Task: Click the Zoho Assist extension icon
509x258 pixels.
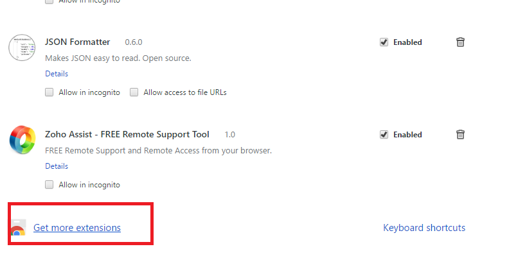Action: point(22,140)
